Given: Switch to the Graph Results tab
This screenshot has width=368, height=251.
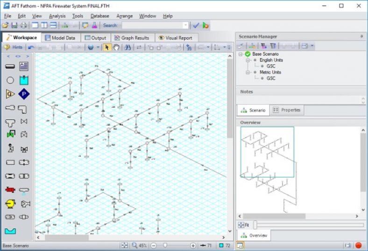Looking at the screenshot, I should click(x=132, y=38).
